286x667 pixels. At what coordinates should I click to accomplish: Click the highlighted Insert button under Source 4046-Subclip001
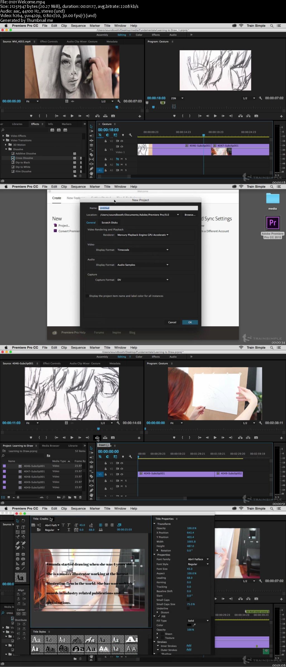point(97,438)
